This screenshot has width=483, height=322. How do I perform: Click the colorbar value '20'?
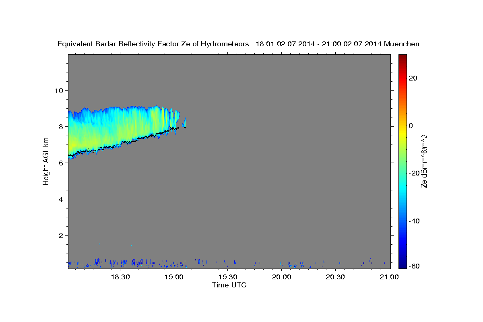pos(413,78)
